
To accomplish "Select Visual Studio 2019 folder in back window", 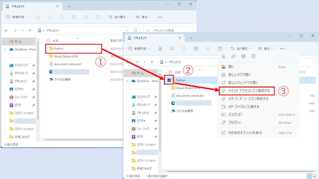I will pos(64,56).
